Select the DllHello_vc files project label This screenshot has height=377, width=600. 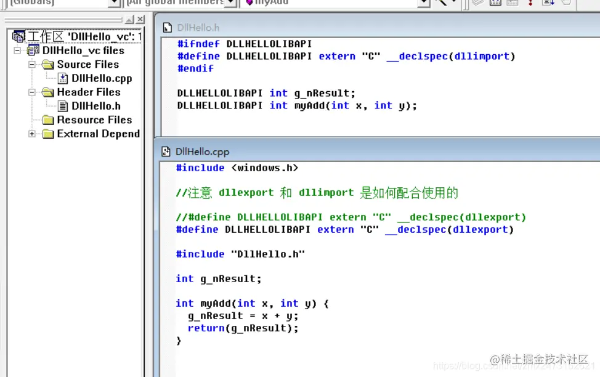83,51
